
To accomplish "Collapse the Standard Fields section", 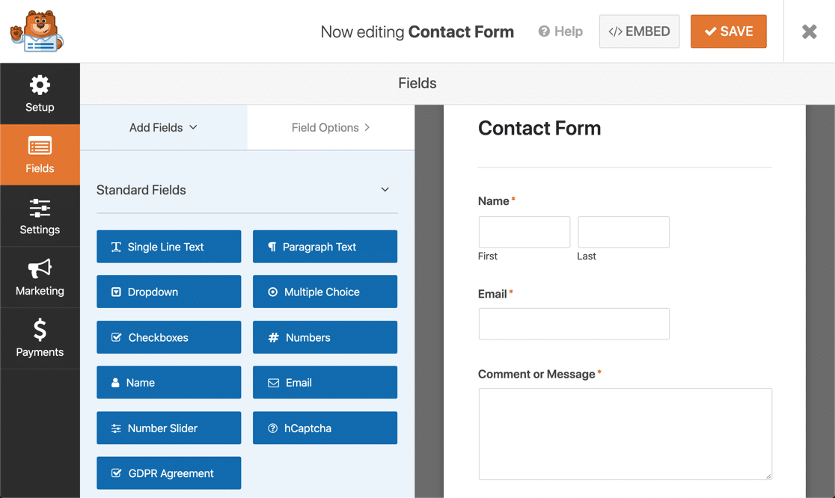I will [385, 189].
